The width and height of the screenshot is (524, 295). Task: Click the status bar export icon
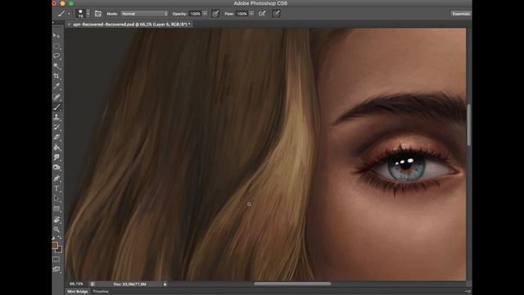coord(93,284)
